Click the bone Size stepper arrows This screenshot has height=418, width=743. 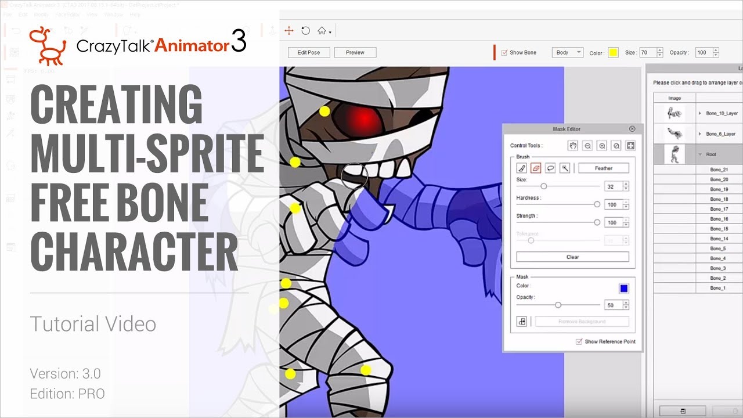click(660, 52)
